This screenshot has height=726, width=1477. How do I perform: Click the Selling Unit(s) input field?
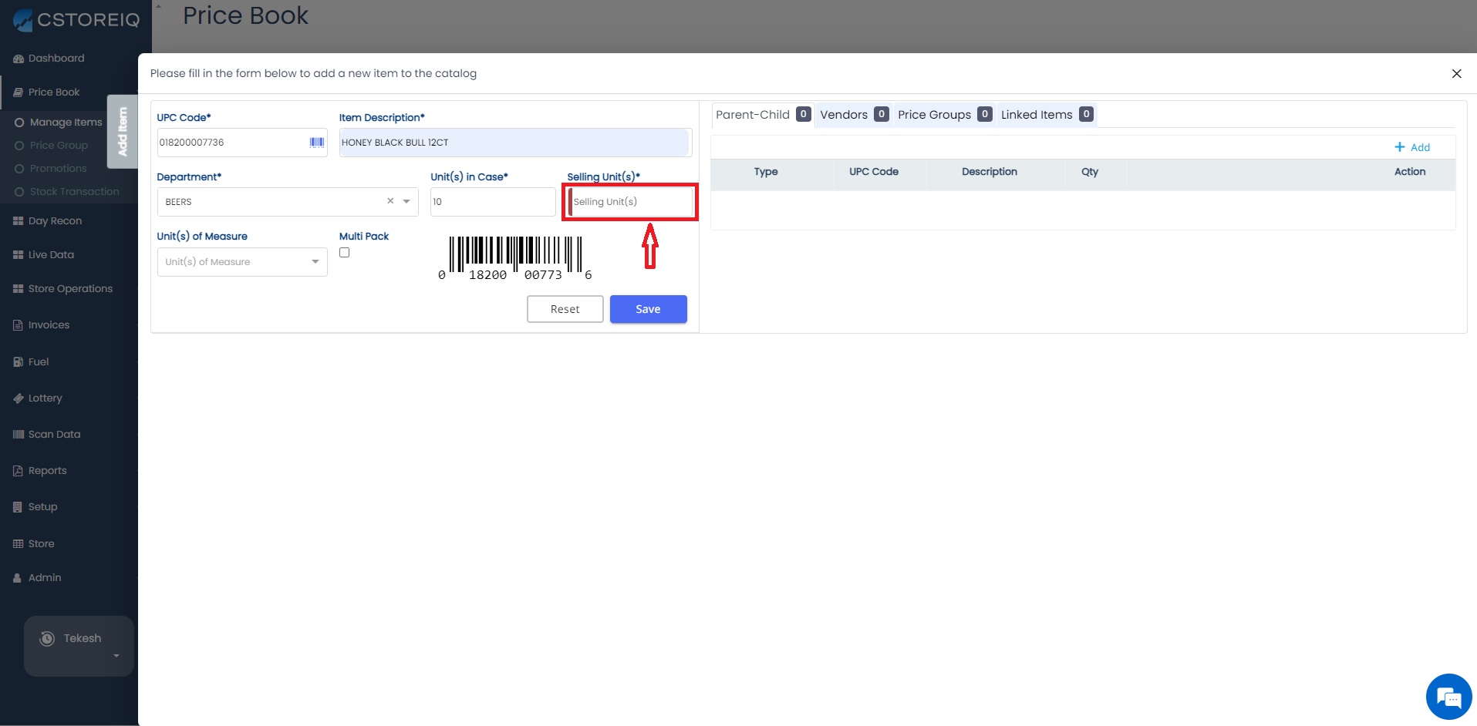click(631, 202)
